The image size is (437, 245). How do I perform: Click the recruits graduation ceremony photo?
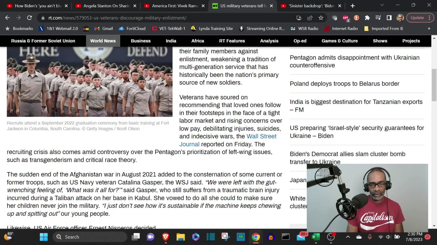point(89,82)
